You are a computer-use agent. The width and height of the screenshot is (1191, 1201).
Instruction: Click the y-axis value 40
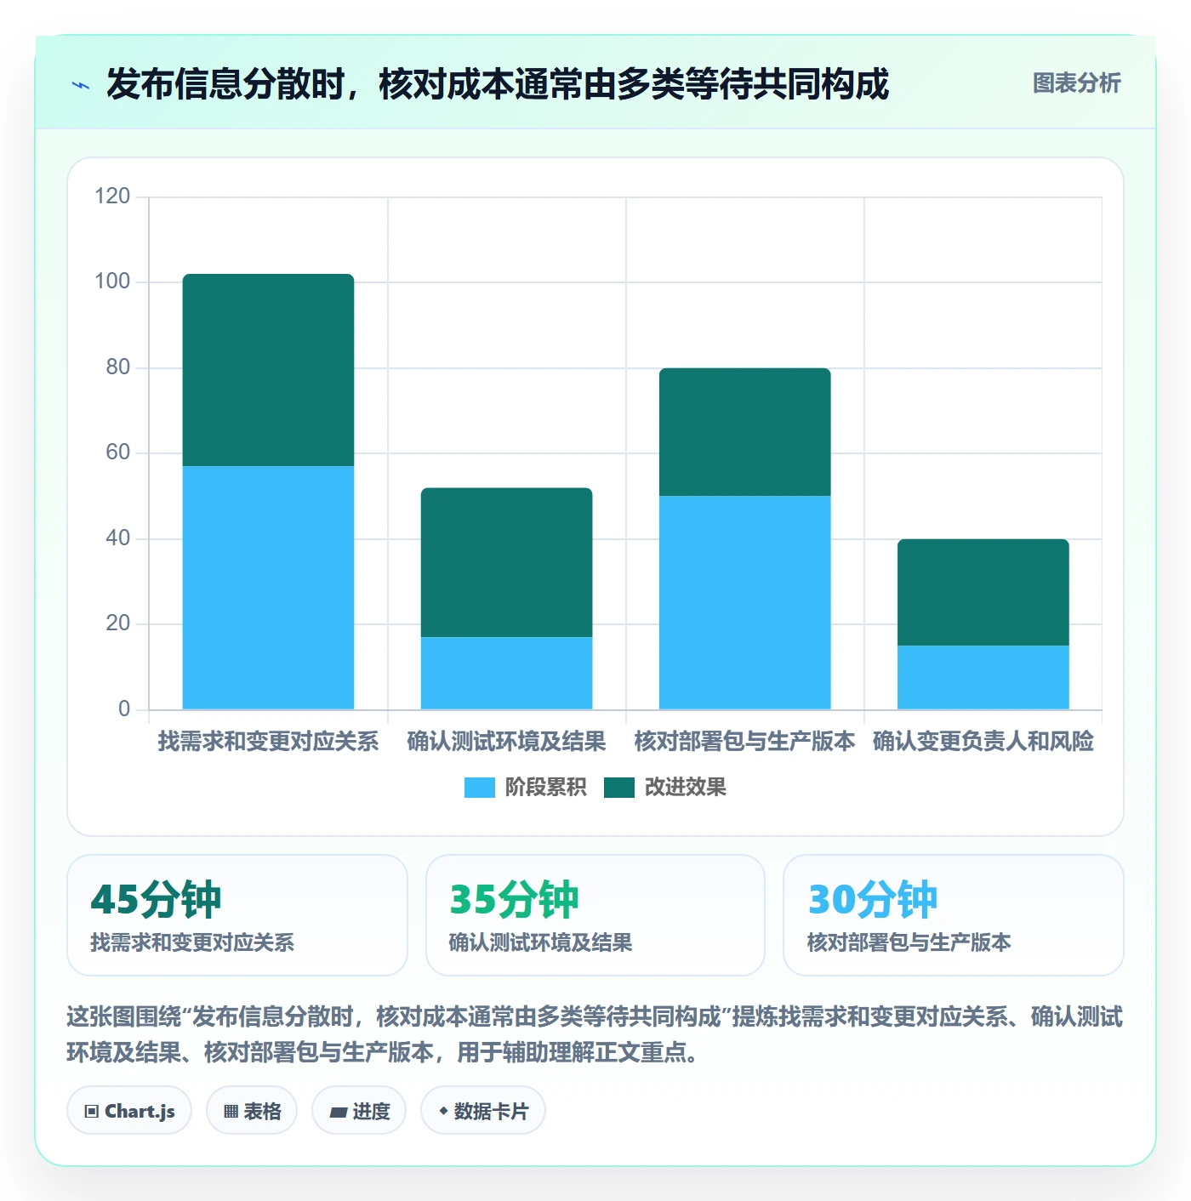point(117,538)
